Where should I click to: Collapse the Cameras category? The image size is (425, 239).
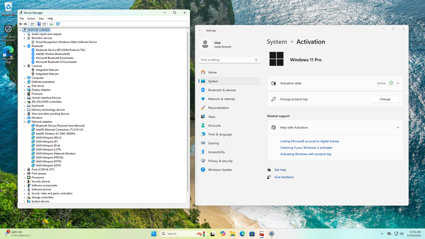24,66
